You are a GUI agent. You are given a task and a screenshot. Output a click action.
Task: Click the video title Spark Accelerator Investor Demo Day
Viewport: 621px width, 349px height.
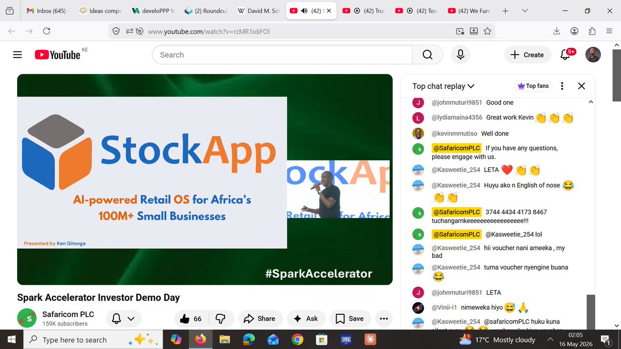click(98, 297)
